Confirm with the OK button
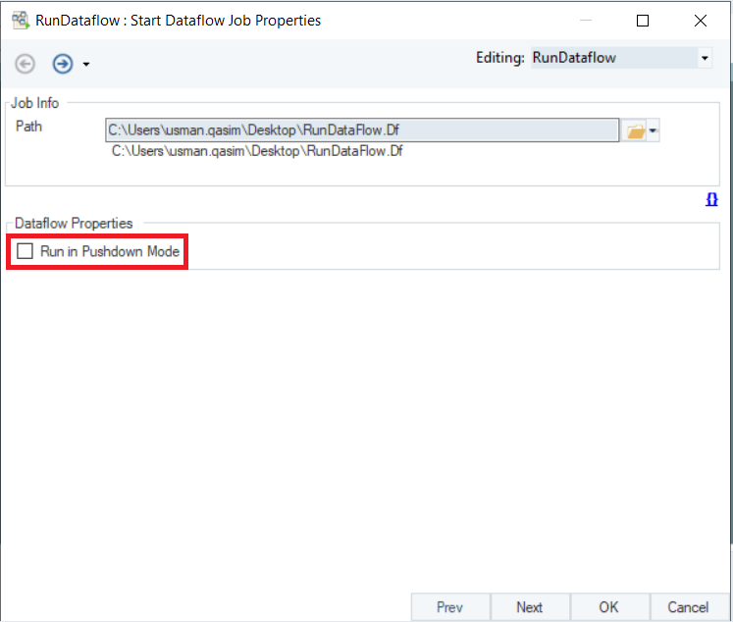This screenshot has width=733, height=622. (608, 607)
